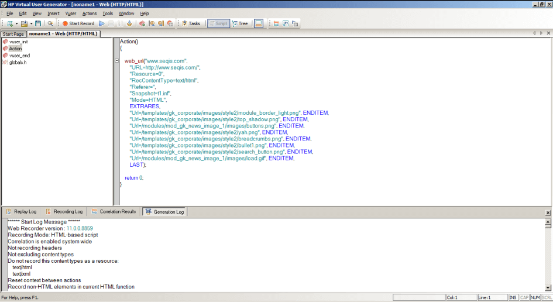Click the last icon in the toolbar

(x=295, y=23)
